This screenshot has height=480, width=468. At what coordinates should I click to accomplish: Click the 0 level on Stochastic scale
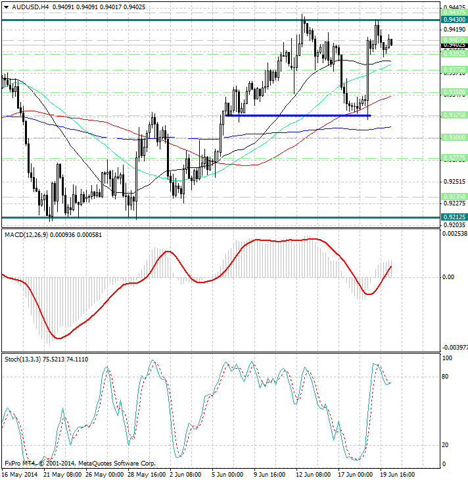click(444, 464)
